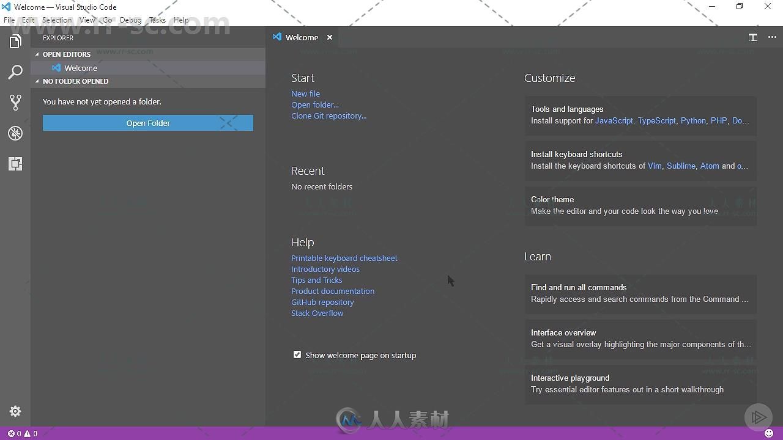Open the Interactive playground card
Screen dimensions: 783x440
coord(640,384)
